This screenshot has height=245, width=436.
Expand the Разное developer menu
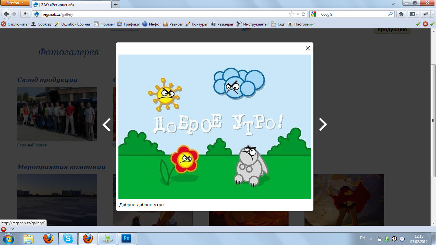coord(173,24)
